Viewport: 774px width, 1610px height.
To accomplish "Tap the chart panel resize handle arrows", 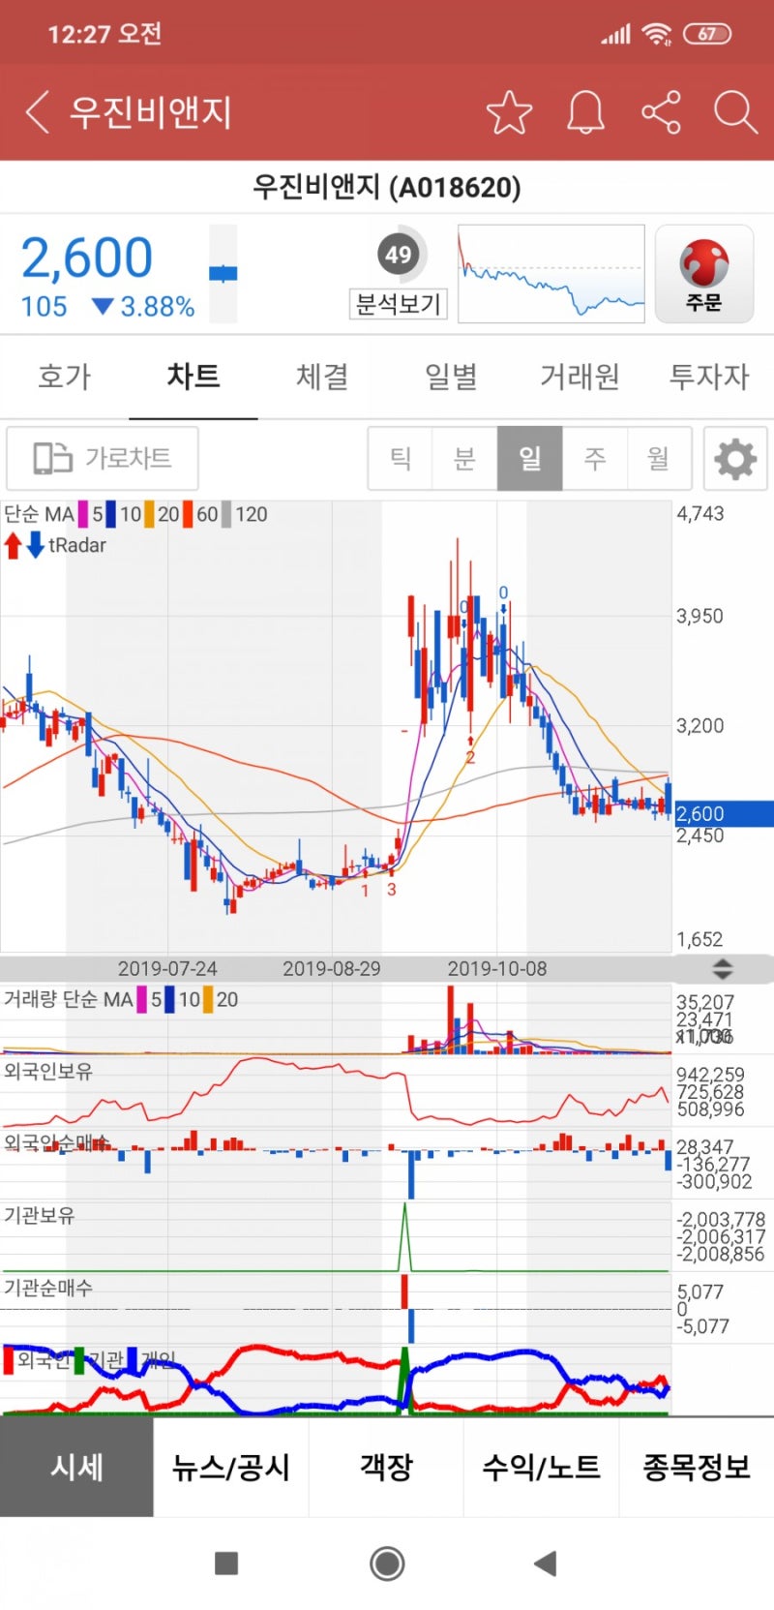I will 723,968.
